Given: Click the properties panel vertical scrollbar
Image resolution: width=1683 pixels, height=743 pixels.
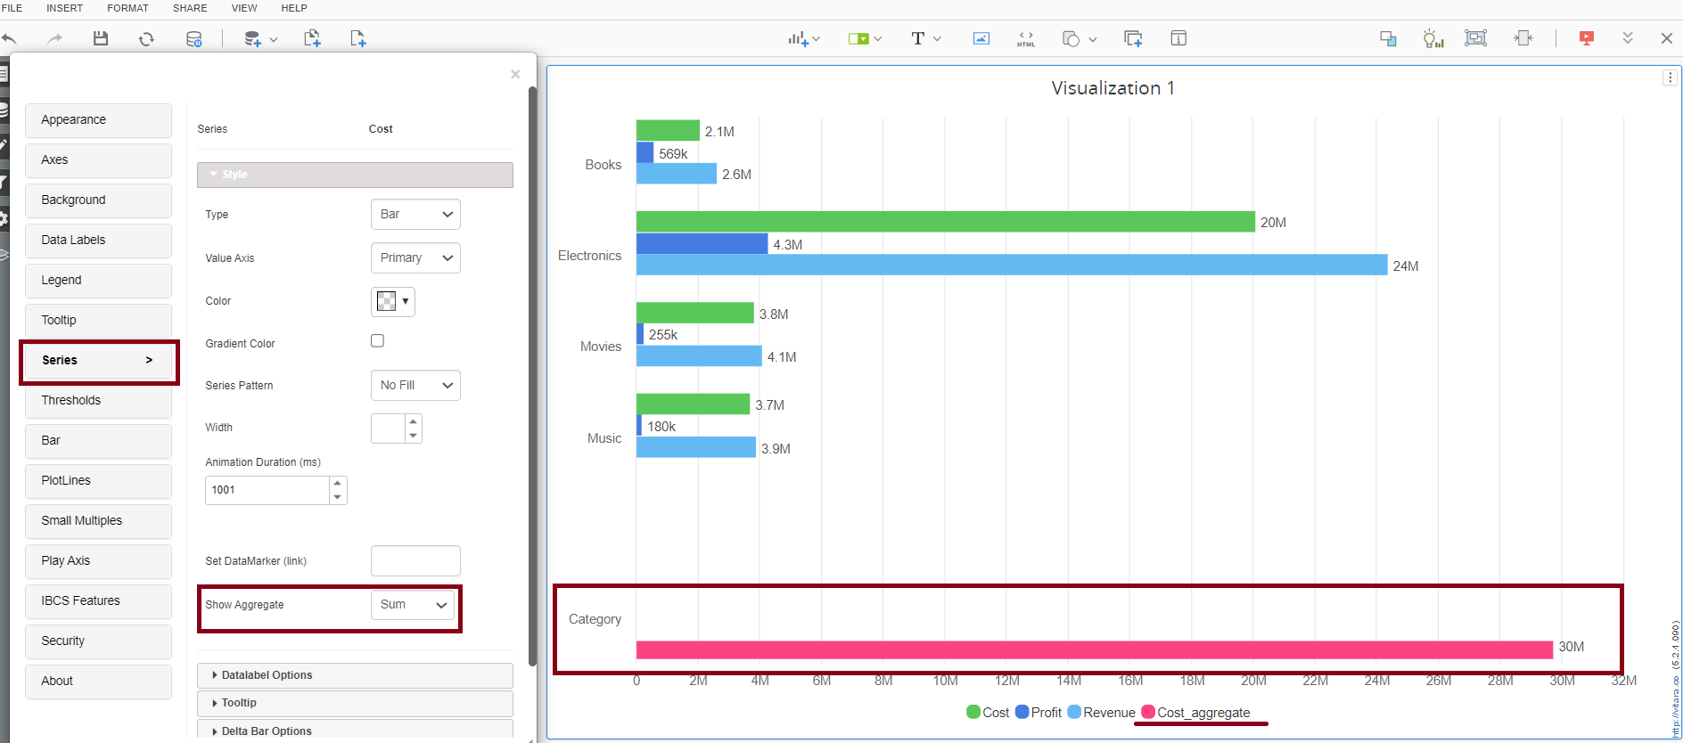Looking at the screenshot, I should tap(532, 374).
